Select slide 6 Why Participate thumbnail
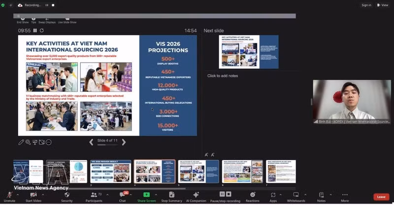This screenshot has height=207, width=394. click(x=242, y=172)
